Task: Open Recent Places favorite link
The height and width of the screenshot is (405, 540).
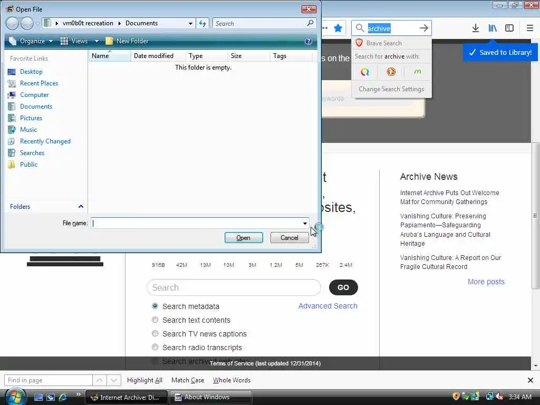Action: (39, 83)
